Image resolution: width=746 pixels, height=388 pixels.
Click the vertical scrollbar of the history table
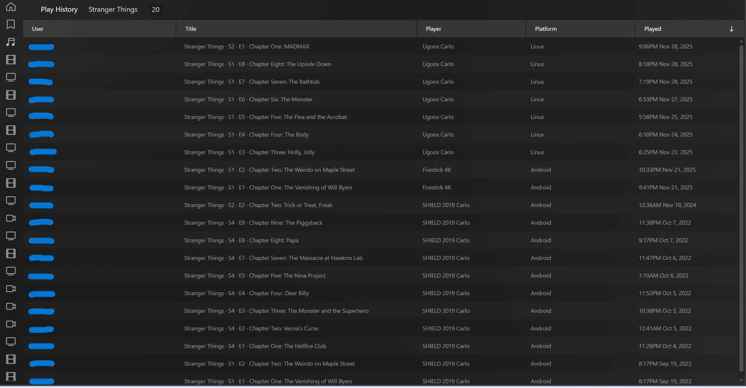741,208
